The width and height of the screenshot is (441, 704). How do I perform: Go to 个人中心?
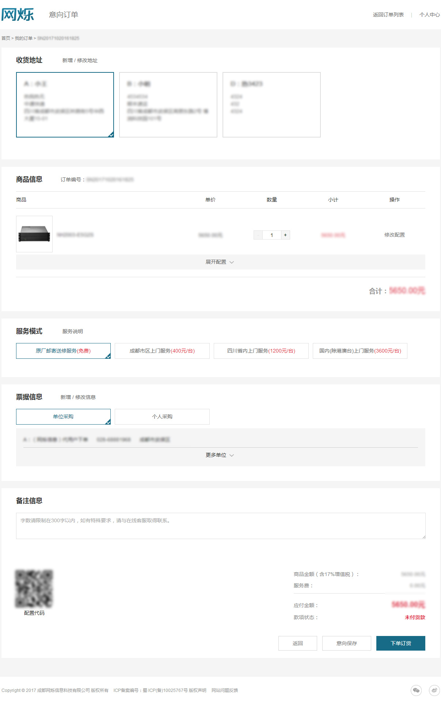[x=429, y=15]
